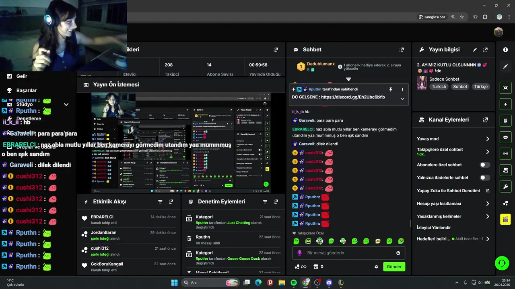The height and width of the screenshot is (289, 515).
Task: Open Spotify from the taskbar
Action: [294, 283]
